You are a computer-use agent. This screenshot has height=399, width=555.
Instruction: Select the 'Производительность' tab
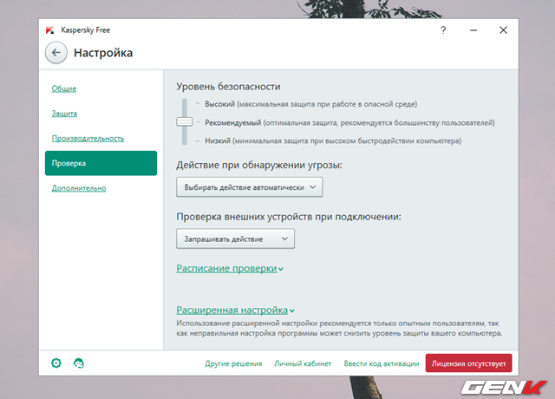tap(88, 139)
